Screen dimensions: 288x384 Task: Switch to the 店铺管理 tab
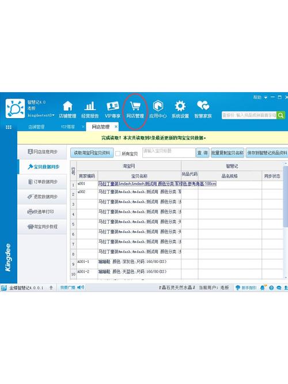pyautogui.click(x=36, y=127)
